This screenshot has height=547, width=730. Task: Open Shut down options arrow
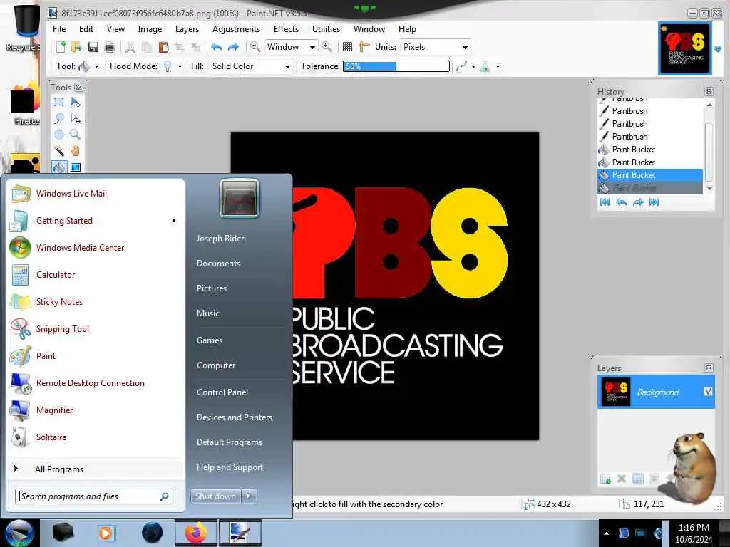(x=249, y=496)
